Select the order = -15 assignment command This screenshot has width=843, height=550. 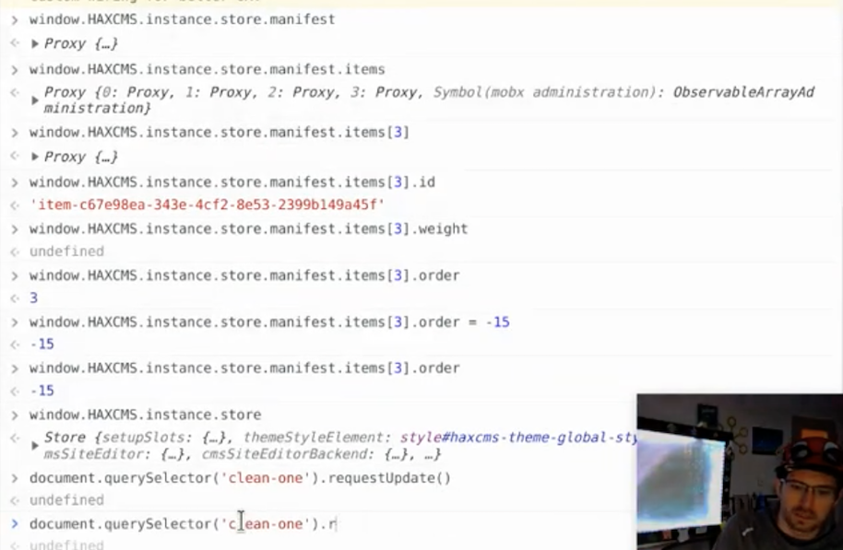[x=267, y=321]
